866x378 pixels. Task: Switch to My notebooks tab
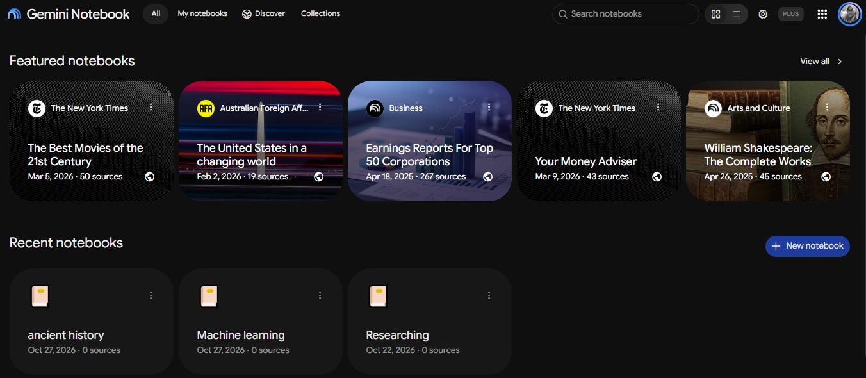(202, 13)
